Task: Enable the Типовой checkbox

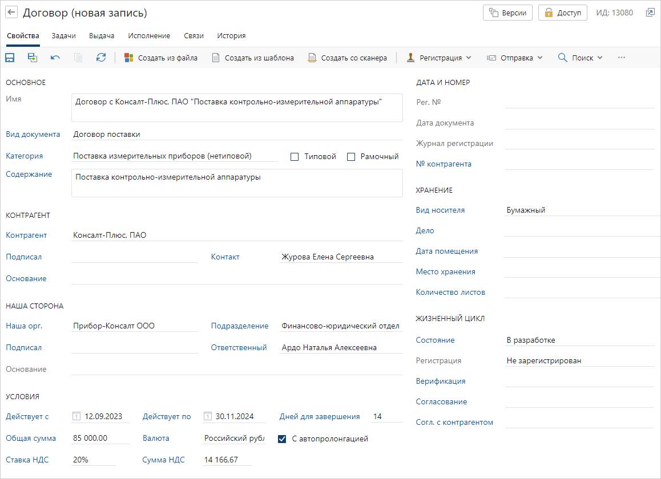Action: click(295, 157)
